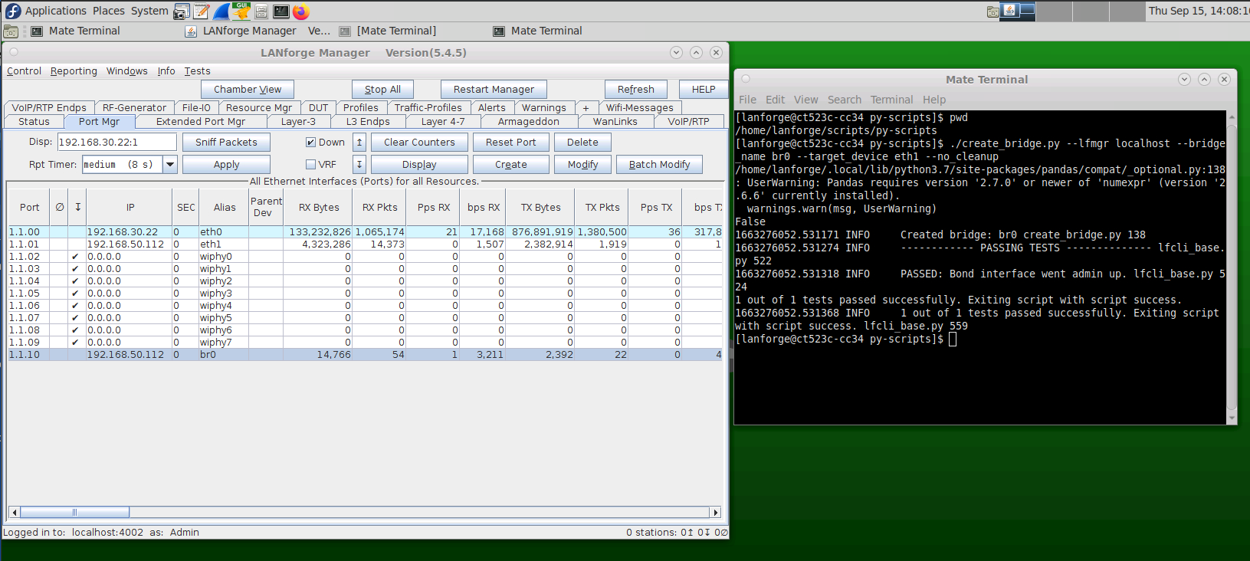Click down-arrow button next to VRF checkbox
The image size is (1250, 561).
pyautogui.click(x=359, y=164)
